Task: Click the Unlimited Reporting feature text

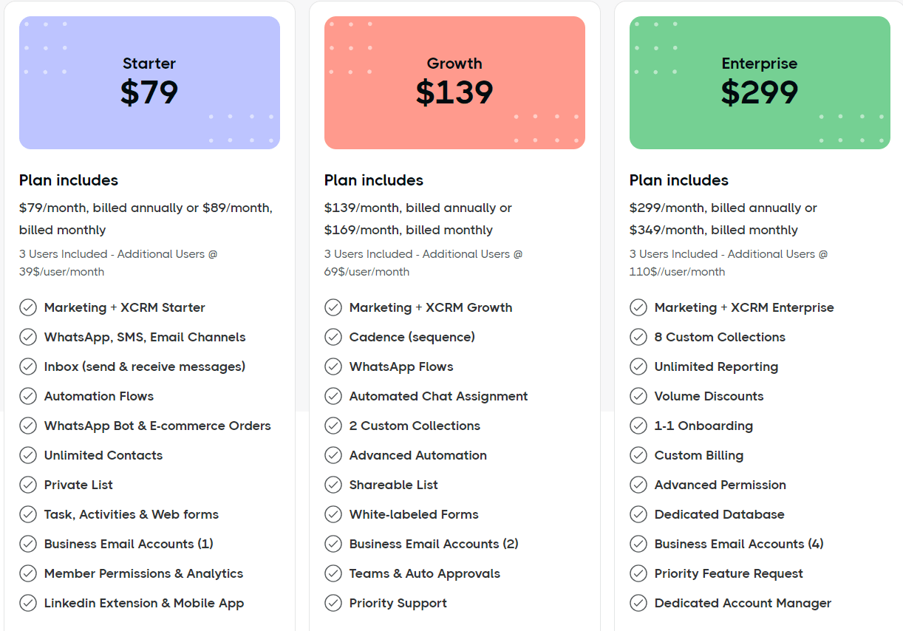Action: pyautogui.click(x=716, y=366)
